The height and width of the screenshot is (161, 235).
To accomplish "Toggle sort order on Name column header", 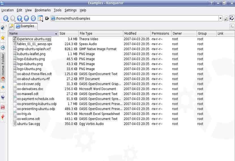I will [33, 34].
